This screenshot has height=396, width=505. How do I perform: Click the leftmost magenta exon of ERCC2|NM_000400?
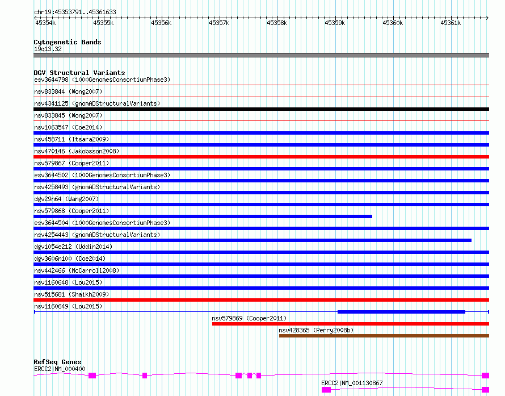pyautogui.click(x=92, y=376)
